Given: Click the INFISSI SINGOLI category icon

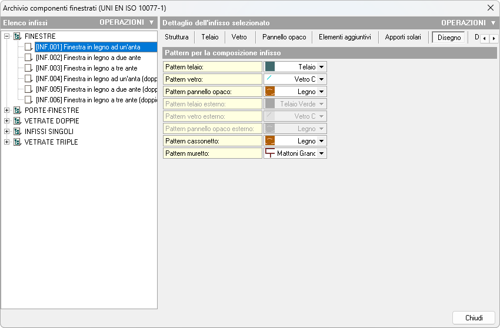Looking at the screenshot, I should pos(17,132).
